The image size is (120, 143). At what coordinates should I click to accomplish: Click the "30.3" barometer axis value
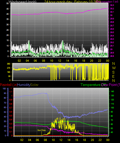(x=112, y=5)
